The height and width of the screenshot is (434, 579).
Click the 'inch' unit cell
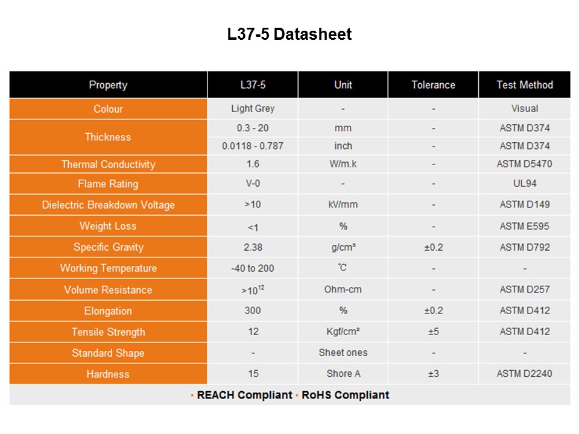click(343, 146)
